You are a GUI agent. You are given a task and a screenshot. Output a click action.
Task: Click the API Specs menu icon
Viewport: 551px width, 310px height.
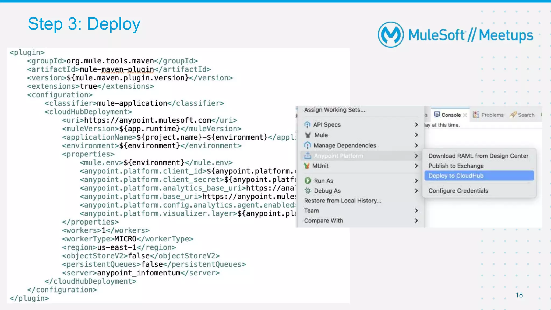(307, 125)
